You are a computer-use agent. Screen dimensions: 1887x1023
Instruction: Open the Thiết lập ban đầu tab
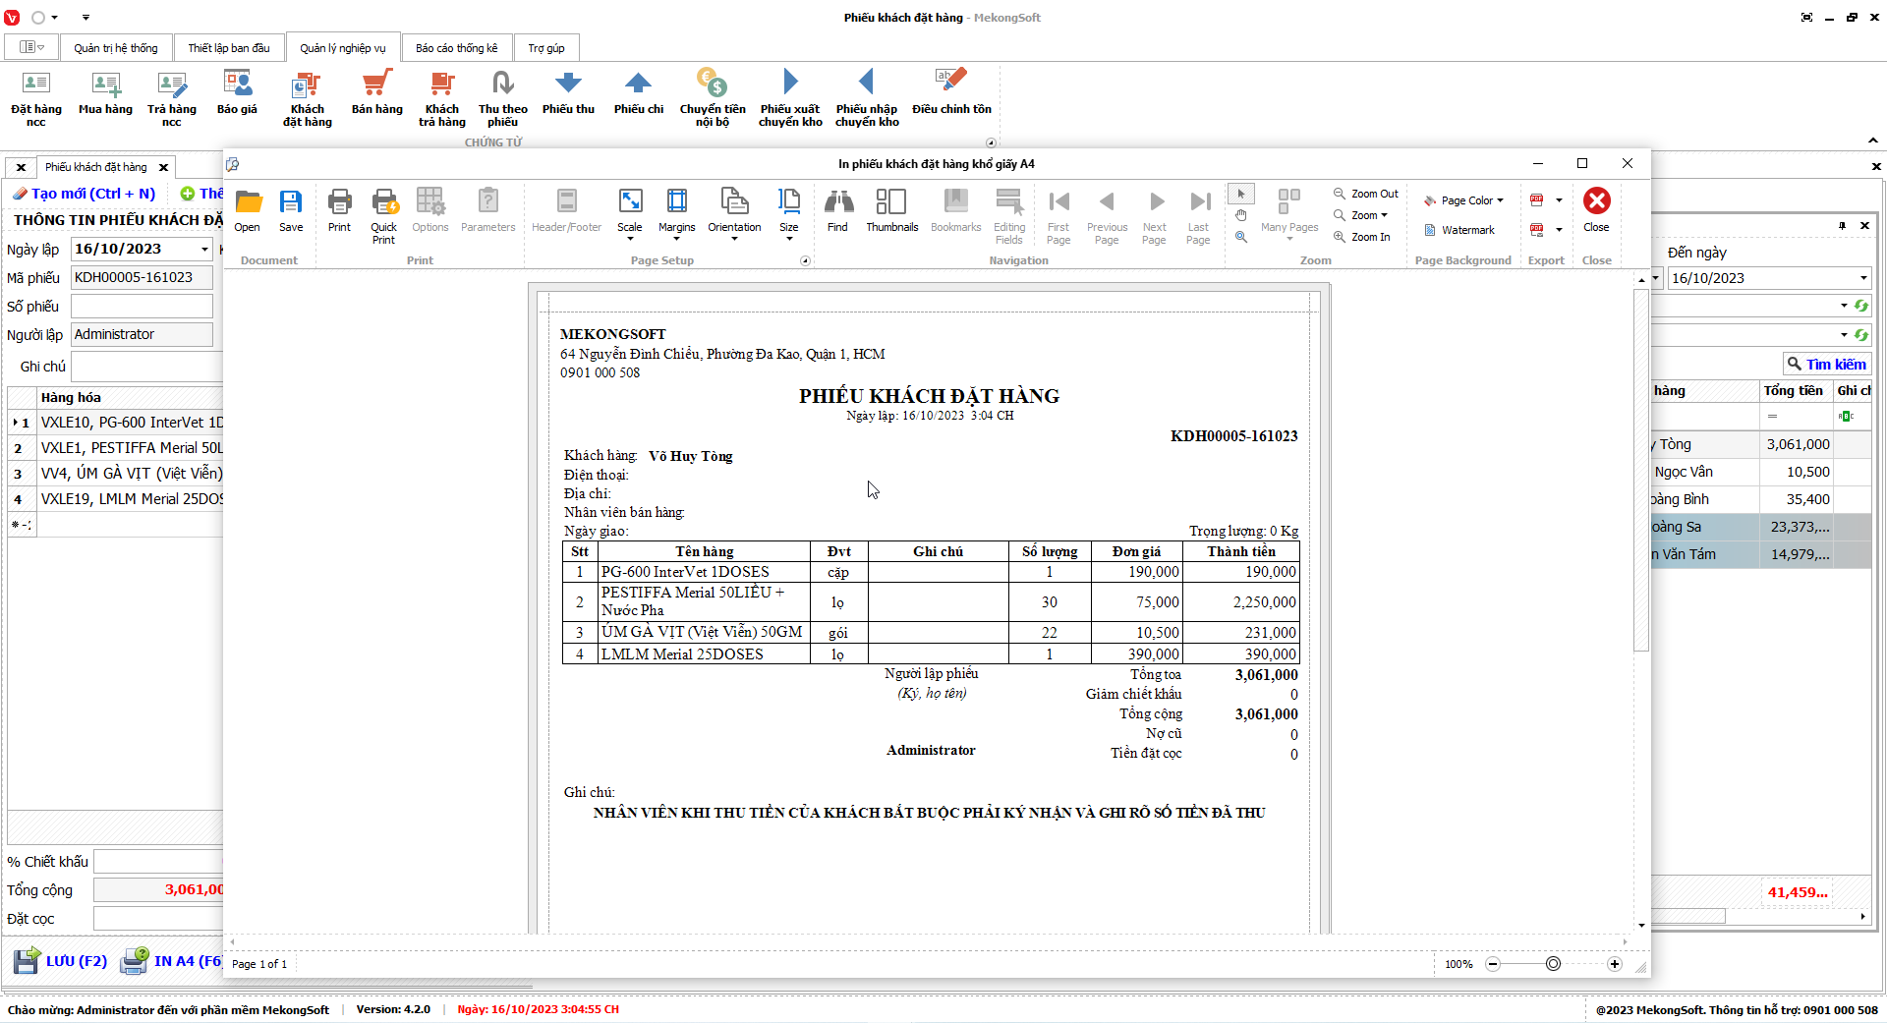tap(229, 48)
